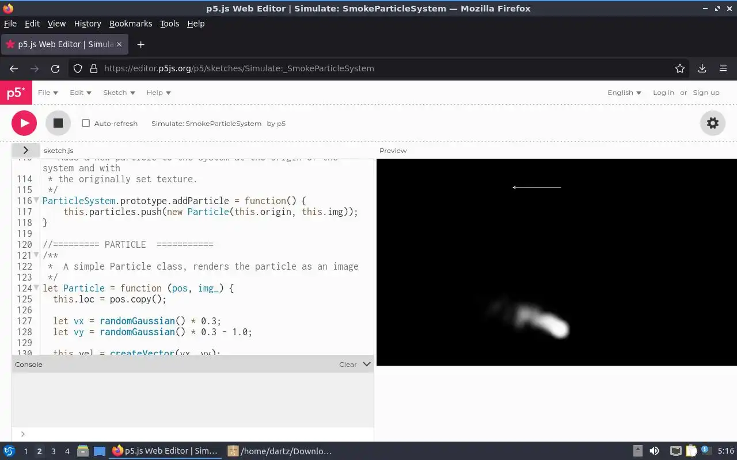Fold the code at line 116
The image size is (737, 460).
pos(36,200)
